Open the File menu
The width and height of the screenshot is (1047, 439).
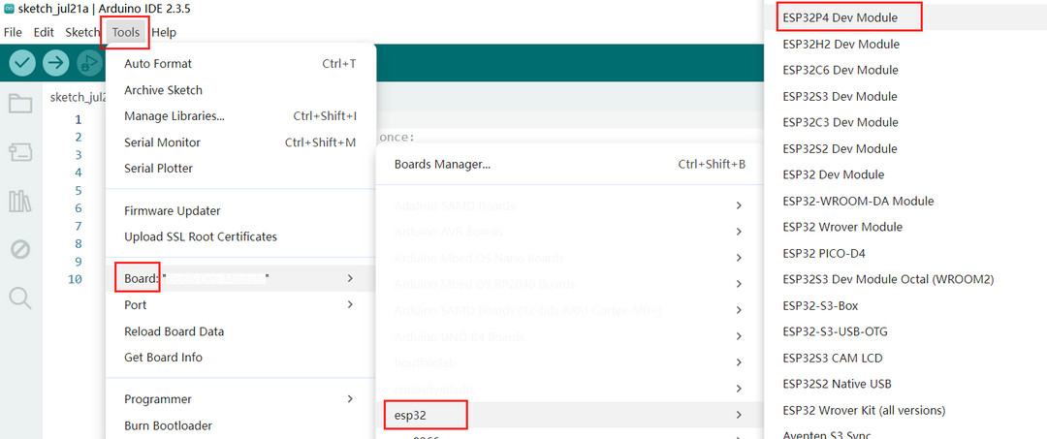click(x=13, y=32)
